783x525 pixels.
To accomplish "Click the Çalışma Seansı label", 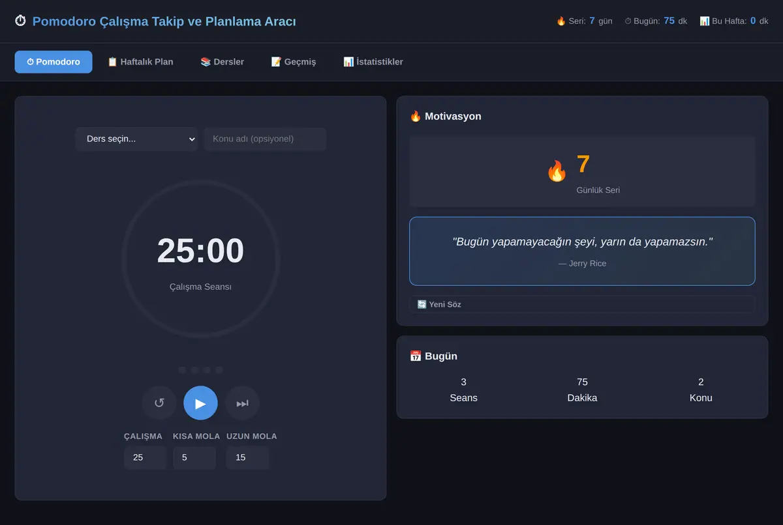I will pyautogui.click(x=200, y=287).
